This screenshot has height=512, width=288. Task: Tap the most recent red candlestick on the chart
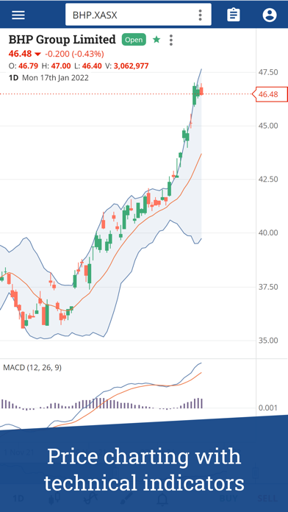click(x=201, y=90)
